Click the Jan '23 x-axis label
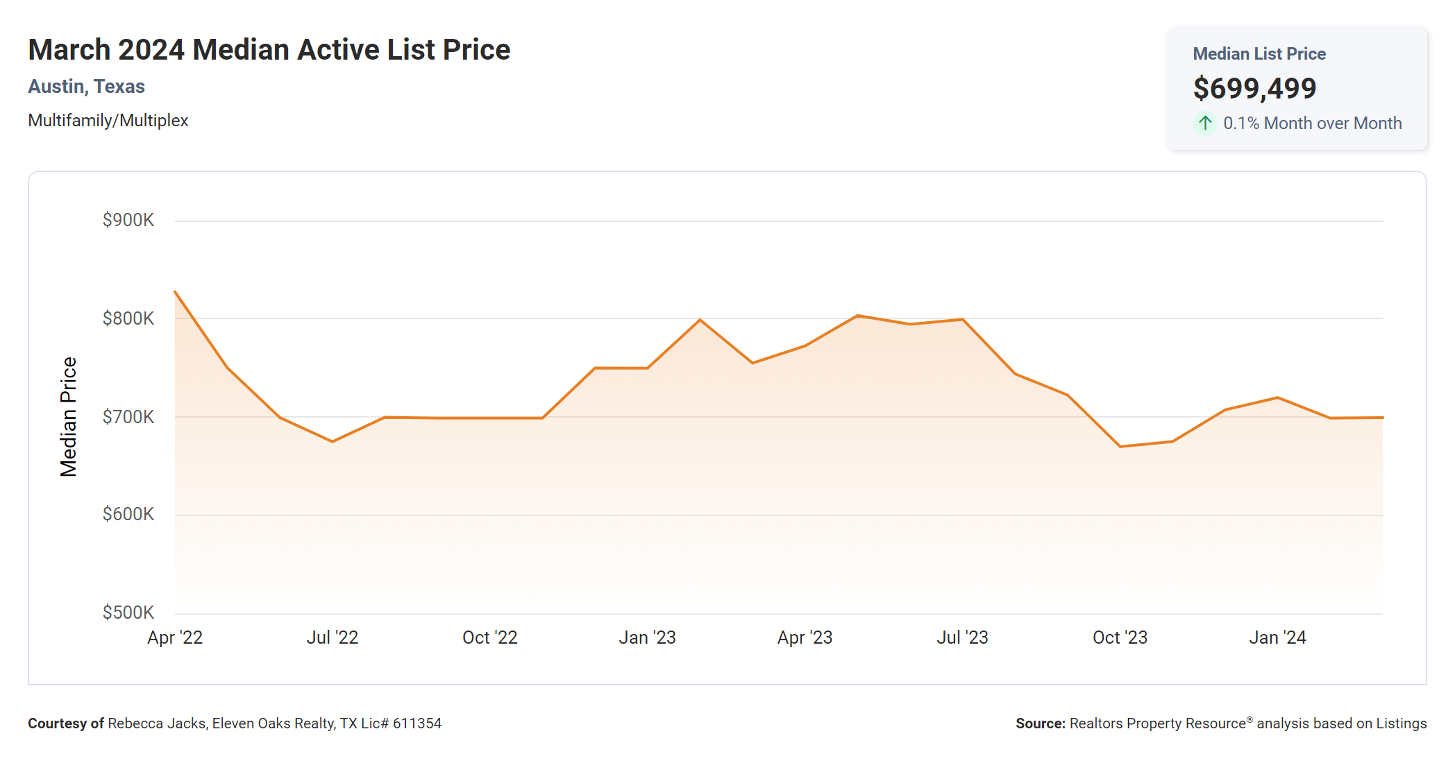The image size is (1455, 763). [647, 637]
